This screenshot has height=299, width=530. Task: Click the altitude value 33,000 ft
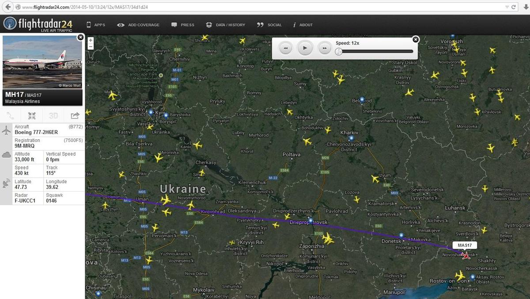(x=25, y=159)
